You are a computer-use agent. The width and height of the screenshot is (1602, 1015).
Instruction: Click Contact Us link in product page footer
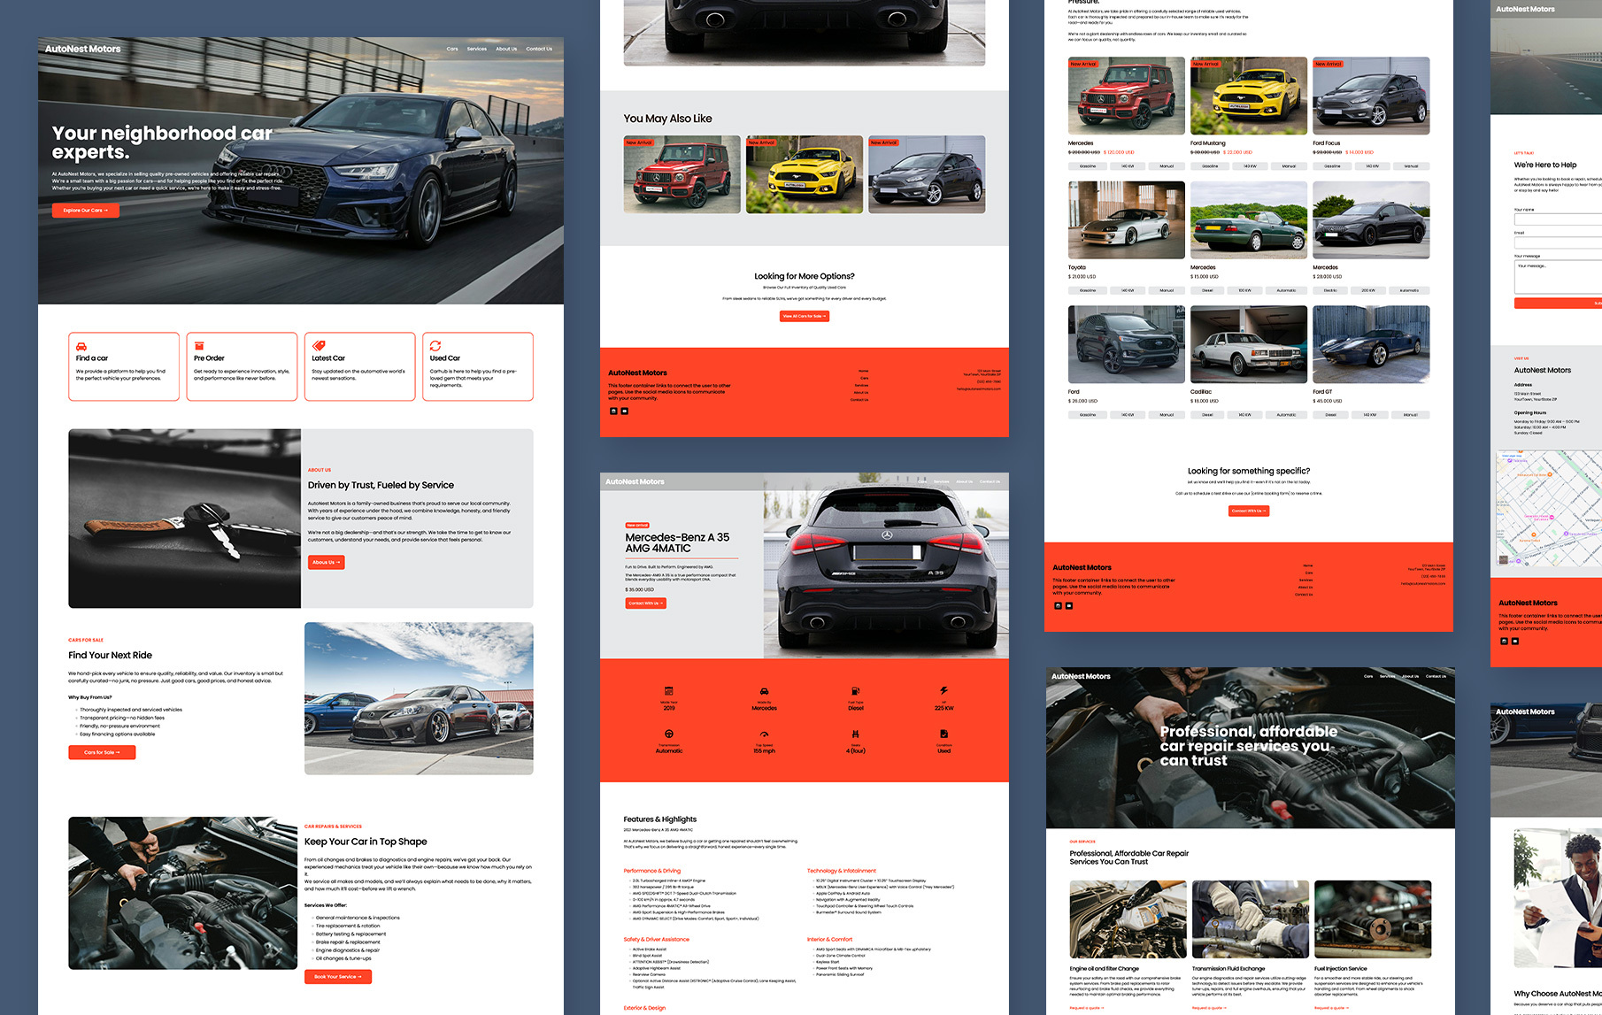(859, 399)
